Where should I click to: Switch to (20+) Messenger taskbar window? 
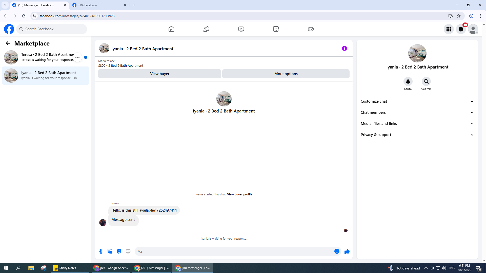coord(152,268)
